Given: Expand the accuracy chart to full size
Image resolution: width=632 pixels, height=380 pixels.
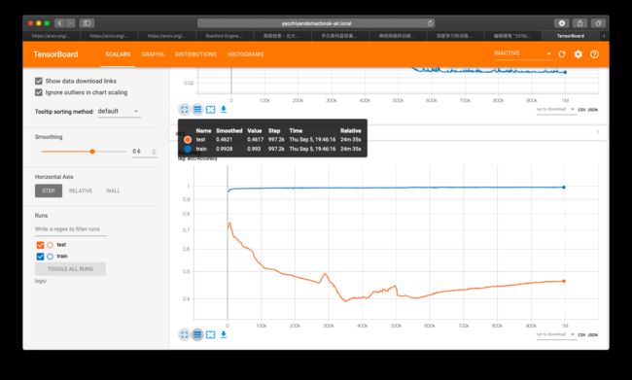Looking at the screenshot, I should click(x=184, y=334).
